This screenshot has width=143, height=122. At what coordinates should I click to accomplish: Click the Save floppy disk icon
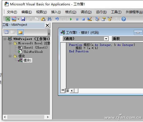coord(23,19)
